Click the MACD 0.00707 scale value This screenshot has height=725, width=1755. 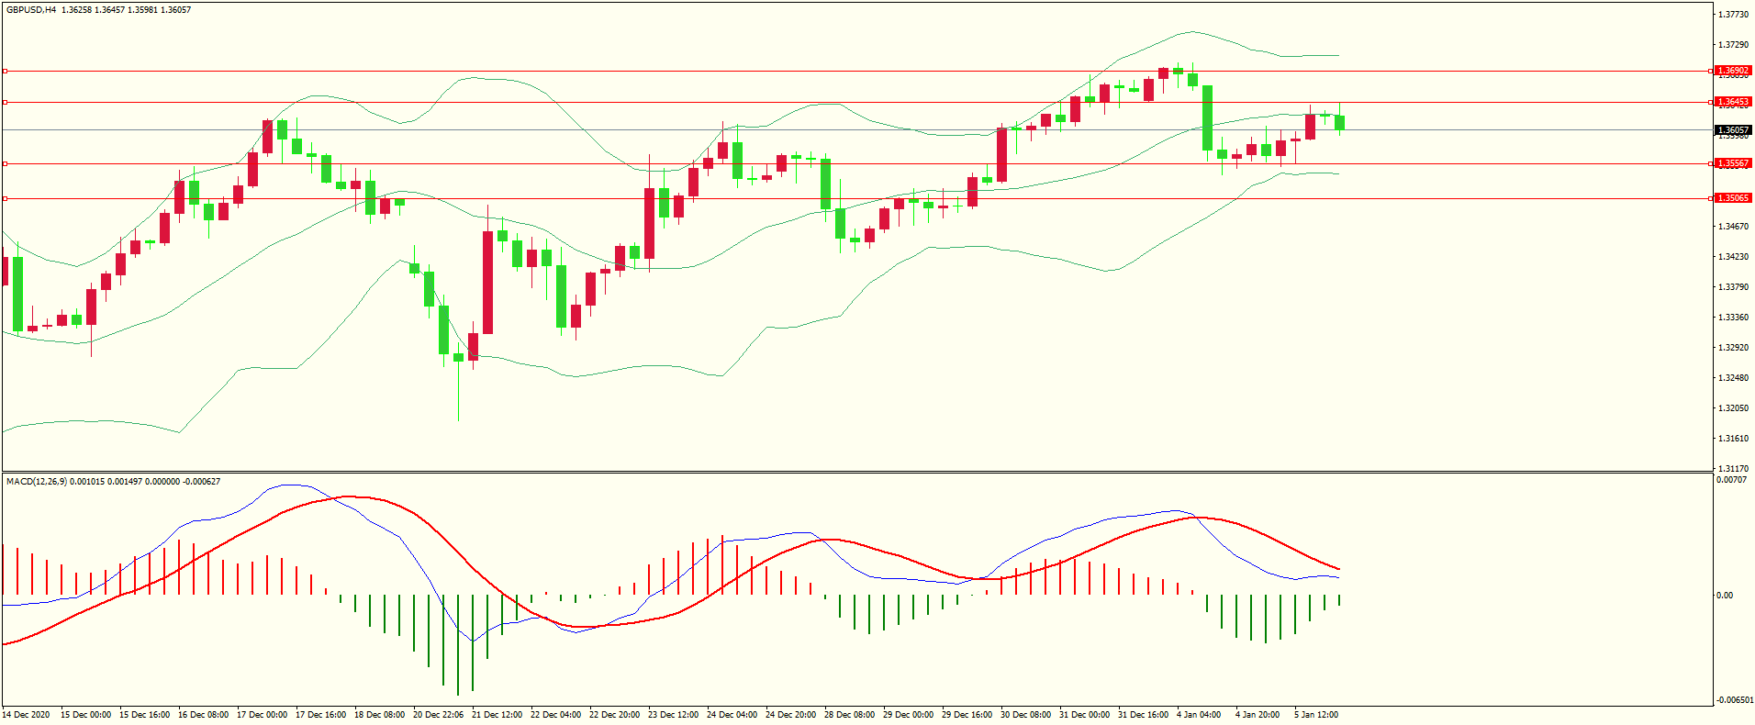coord(1731,480)
